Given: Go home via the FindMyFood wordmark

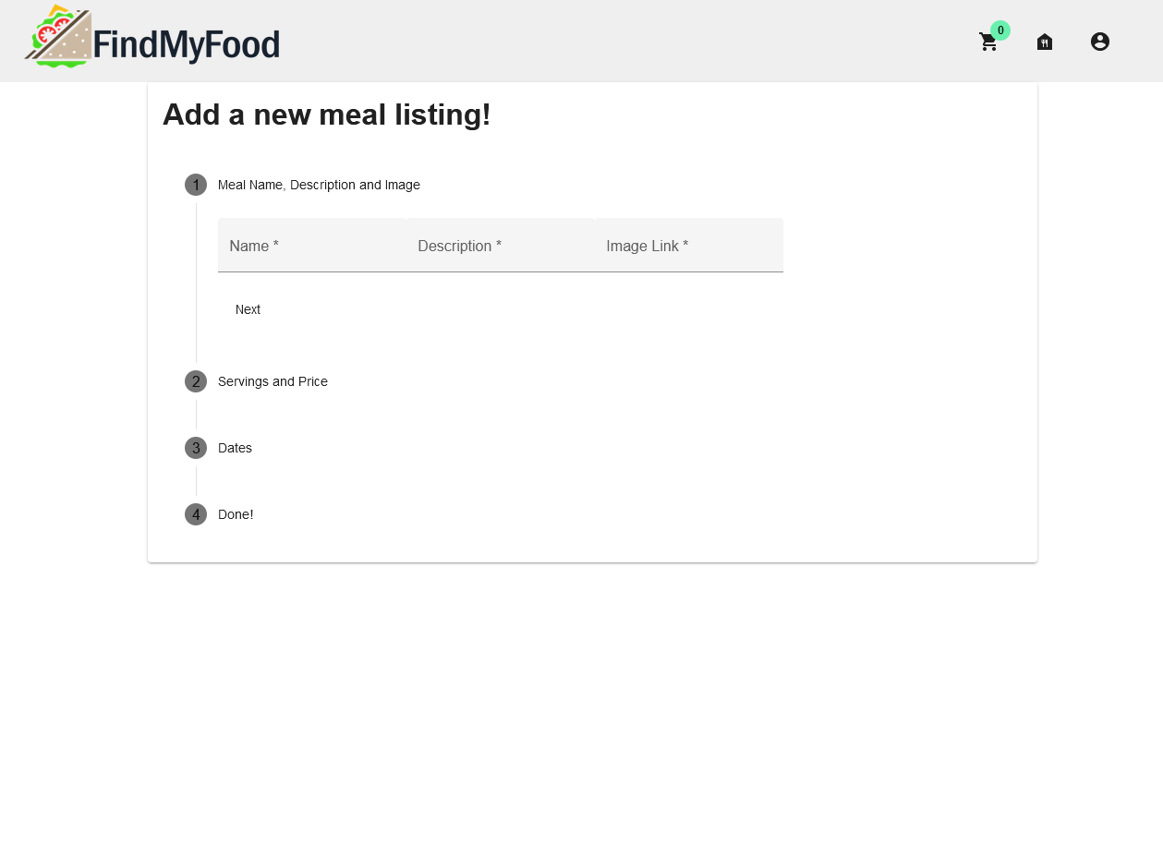Looking at the screenshot, I should coord(187,44).
